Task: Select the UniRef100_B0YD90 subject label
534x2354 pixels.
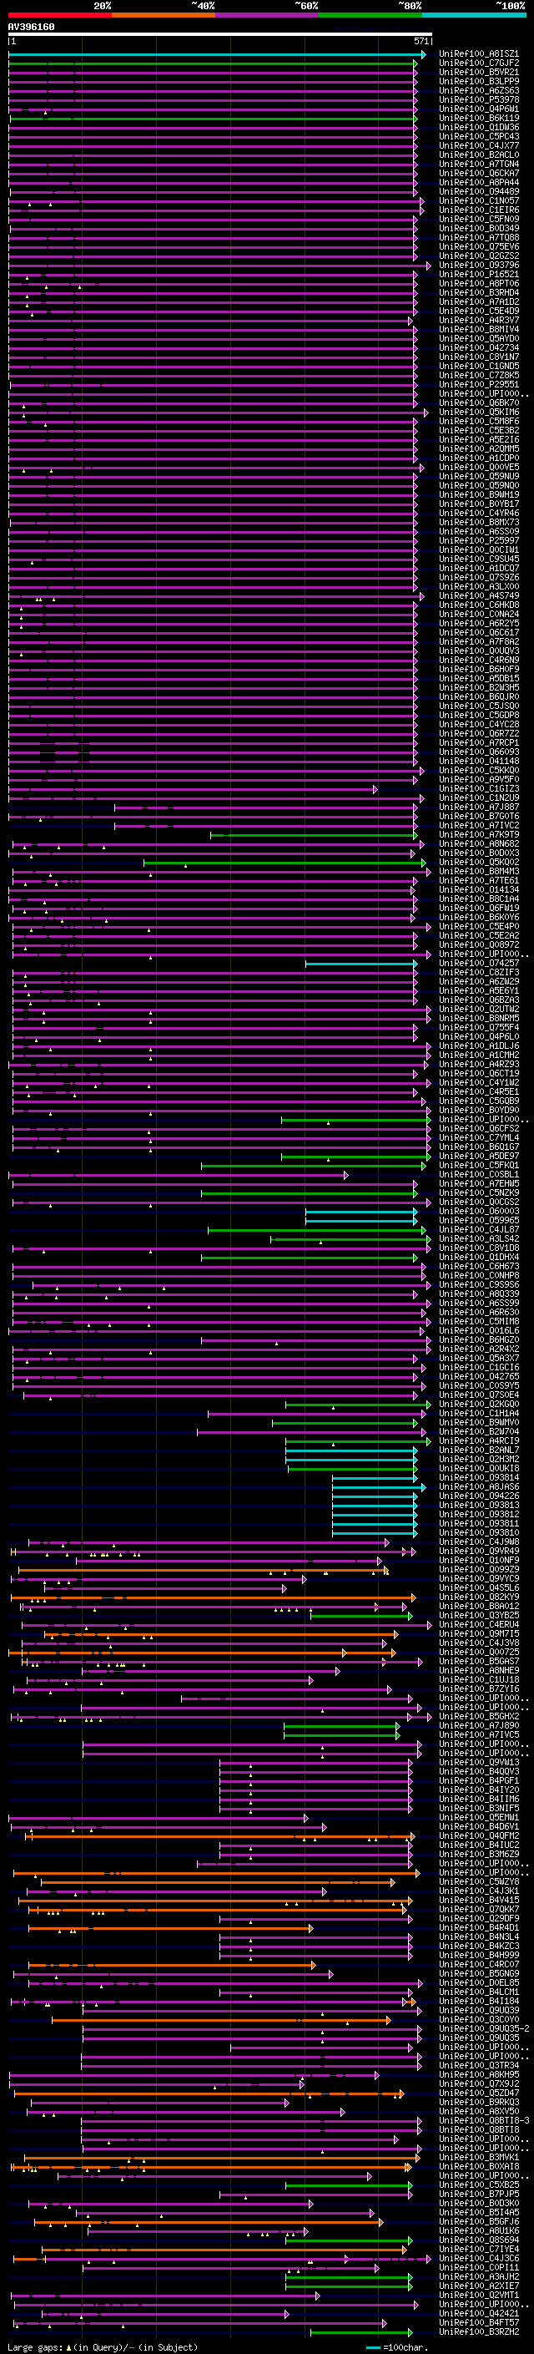Action: 479,1111
